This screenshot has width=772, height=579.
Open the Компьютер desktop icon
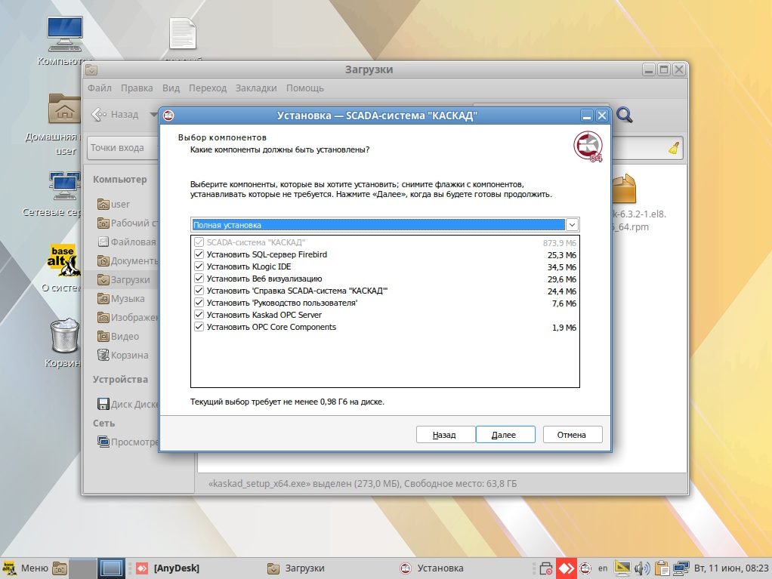click(x=65, y=35)
